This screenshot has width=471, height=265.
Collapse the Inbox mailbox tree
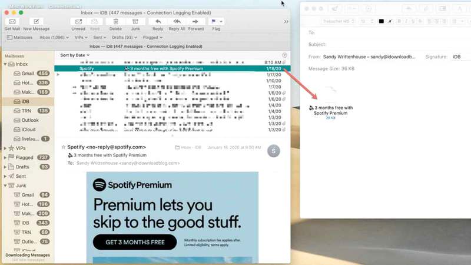pos(5,64)
